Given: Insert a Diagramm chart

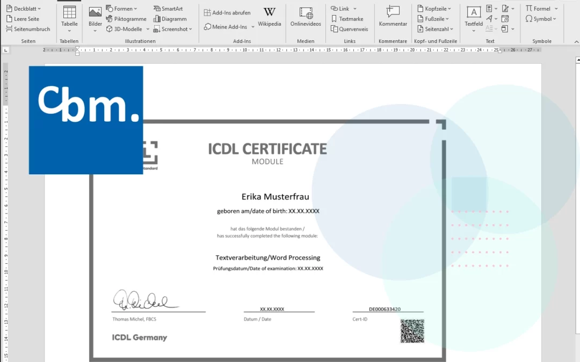Looking at the screenshot, I should [170, 19].
